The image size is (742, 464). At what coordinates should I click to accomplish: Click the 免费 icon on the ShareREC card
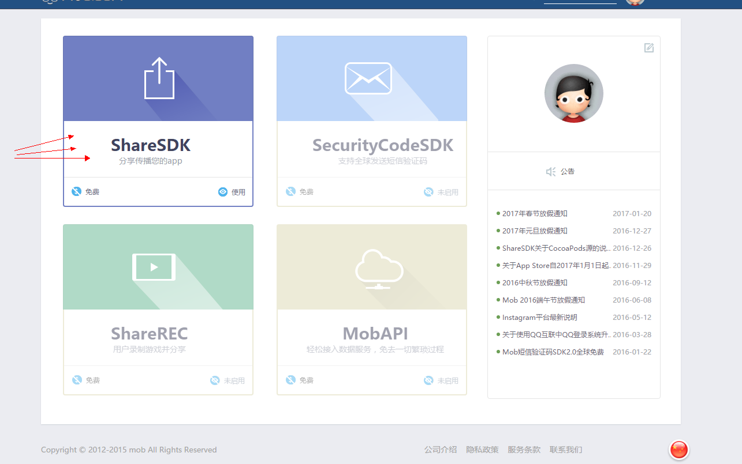click(x=77, y=380)
